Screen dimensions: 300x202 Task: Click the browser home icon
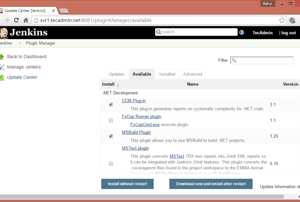click(26, 20)
